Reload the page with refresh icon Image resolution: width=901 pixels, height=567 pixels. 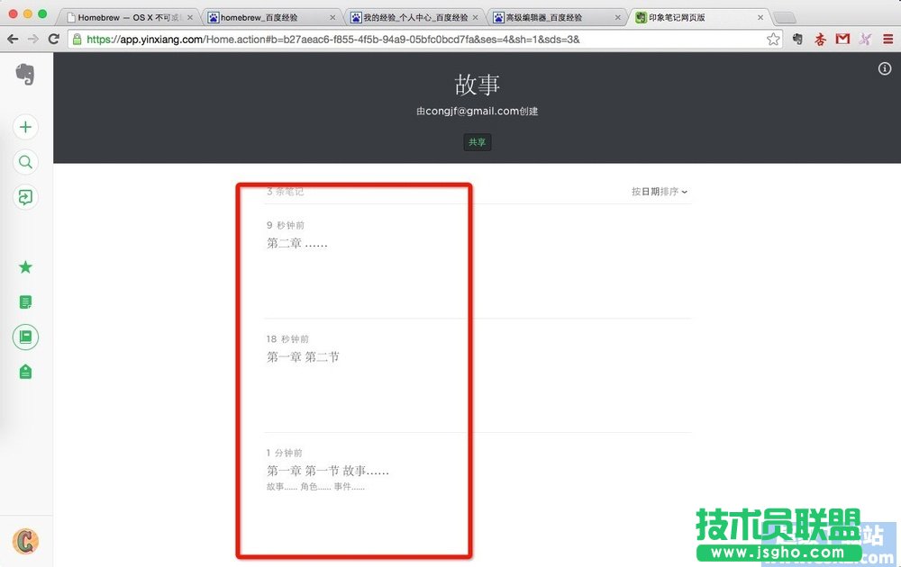[x=54, y=39]
